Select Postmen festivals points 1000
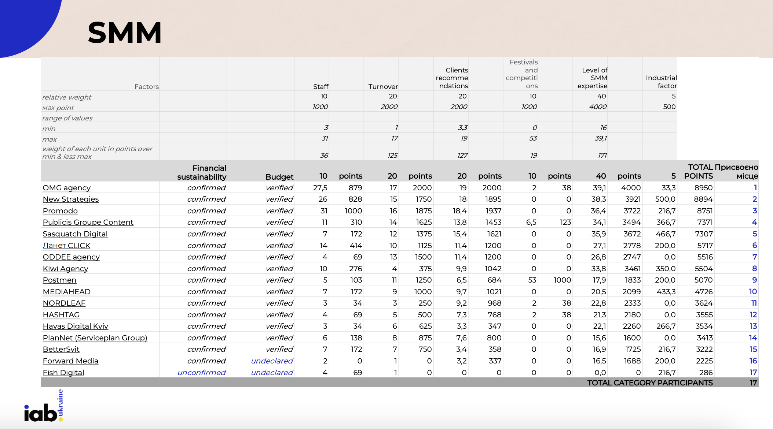Viewport: 773px width, 429px height. point(562,280)
